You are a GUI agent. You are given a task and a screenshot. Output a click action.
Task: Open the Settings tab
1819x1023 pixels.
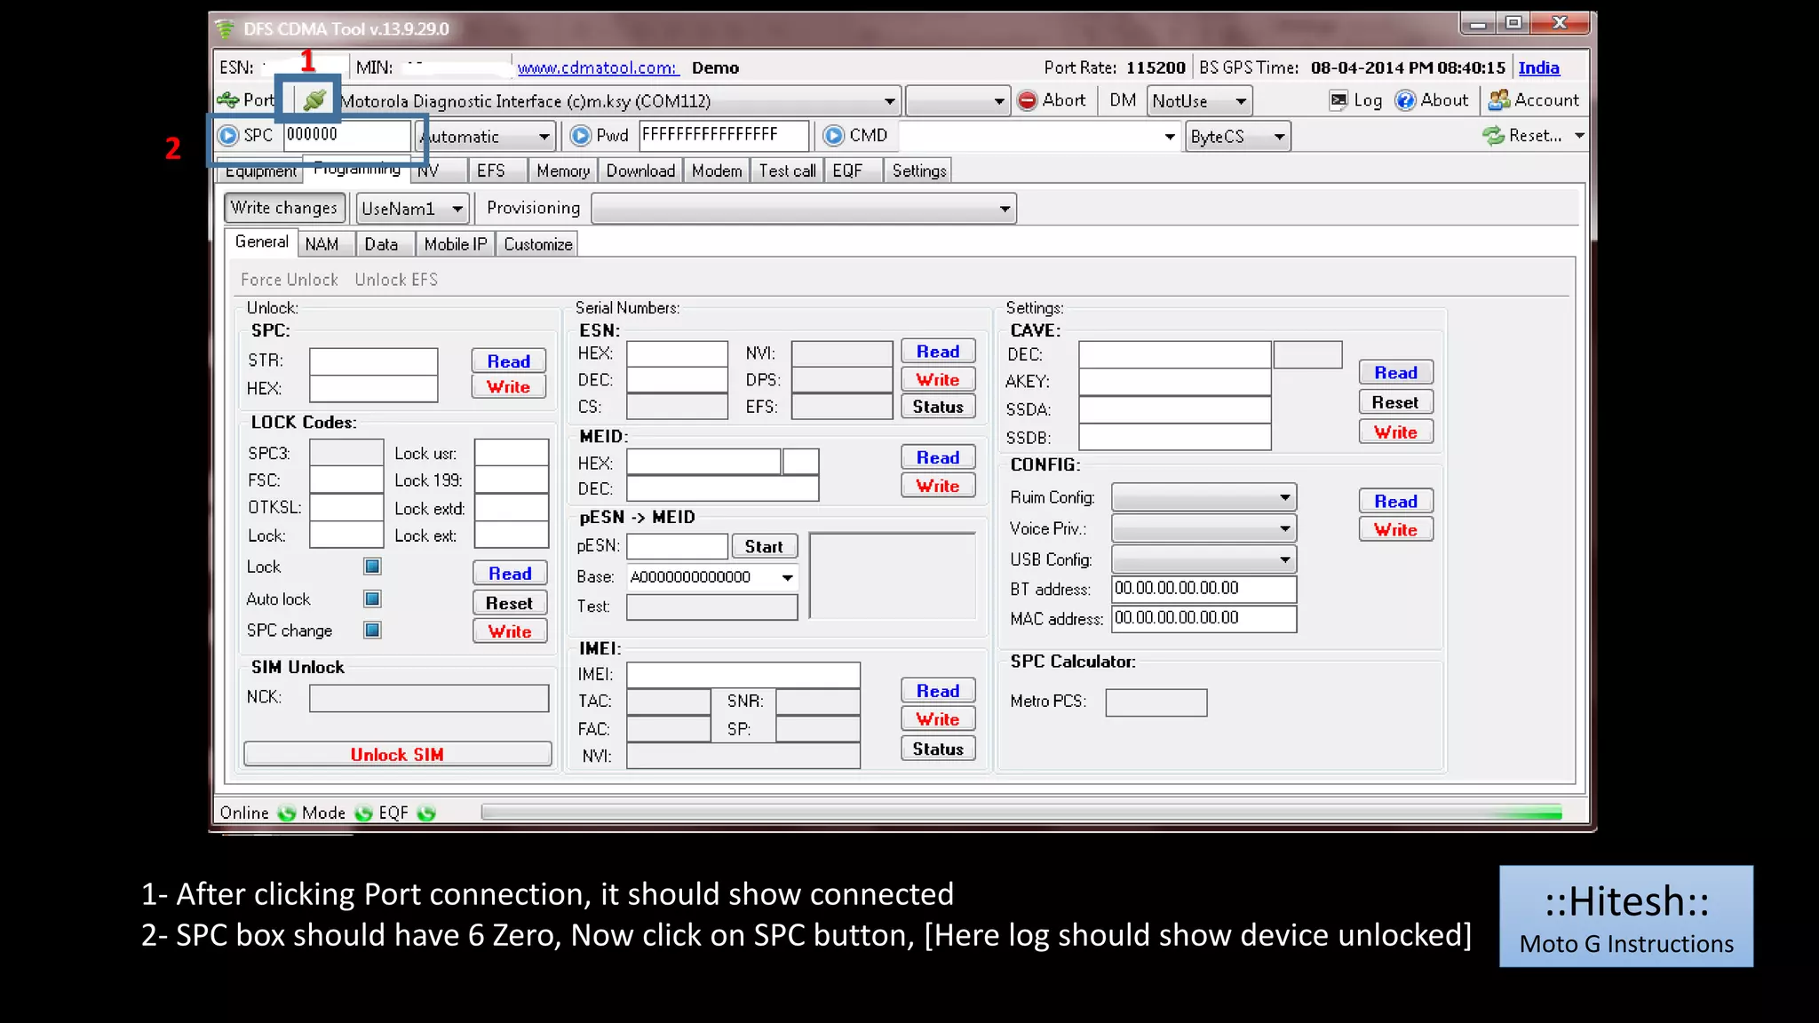click(x=919, y=170)
